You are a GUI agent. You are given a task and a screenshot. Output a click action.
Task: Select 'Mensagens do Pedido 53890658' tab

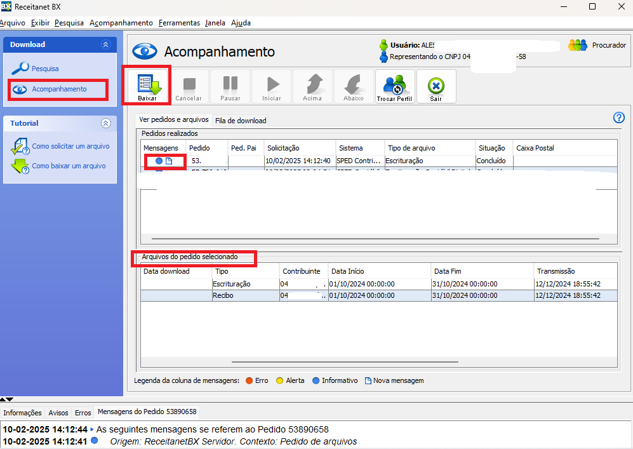click(147, 412)
